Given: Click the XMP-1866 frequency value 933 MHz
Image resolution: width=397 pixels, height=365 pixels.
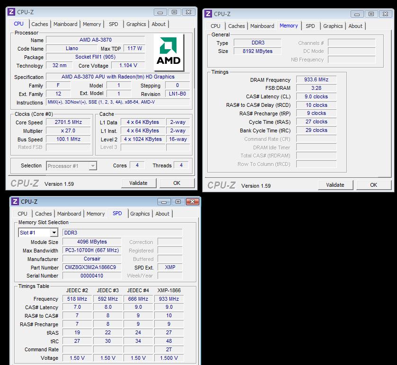Looking at the screenshot, I should [x=169, y=299].
